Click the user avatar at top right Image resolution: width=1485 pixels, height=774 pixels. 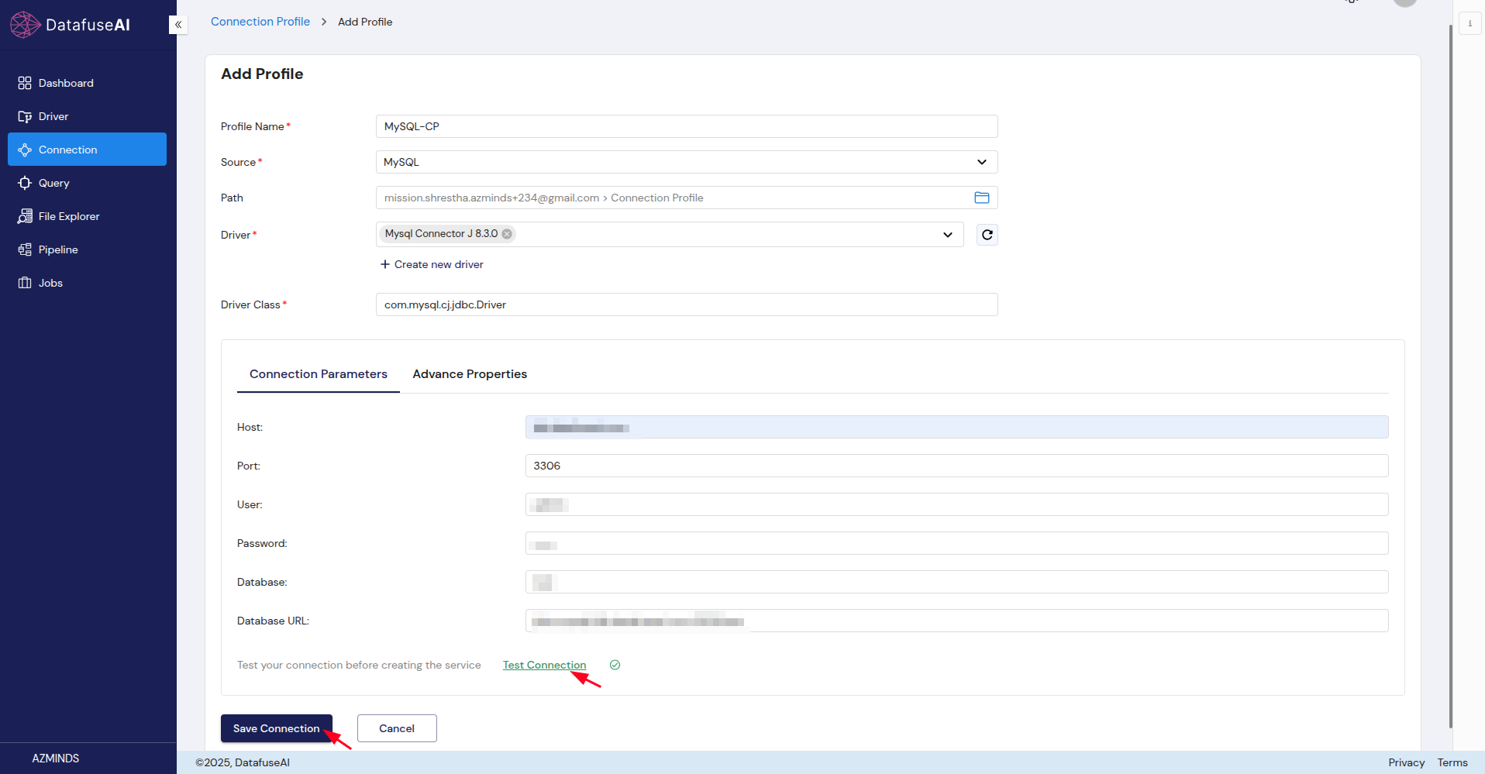(x=1404, y=4)
